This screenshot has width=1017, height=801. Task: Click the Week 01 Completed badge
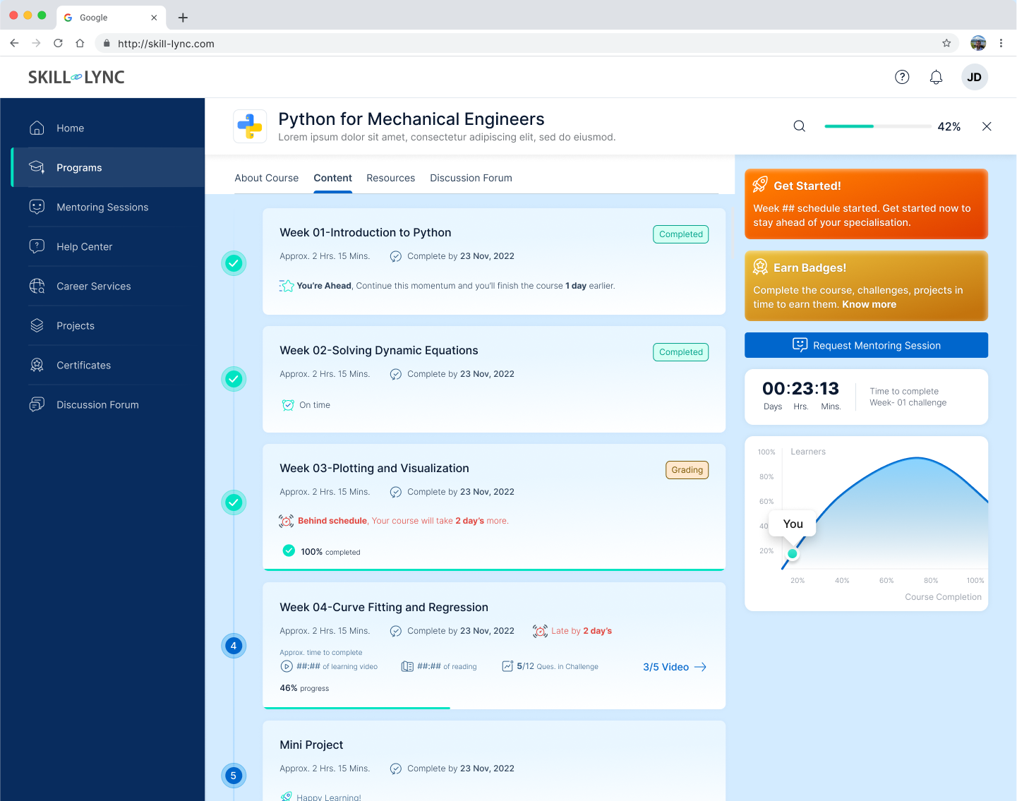680,234
